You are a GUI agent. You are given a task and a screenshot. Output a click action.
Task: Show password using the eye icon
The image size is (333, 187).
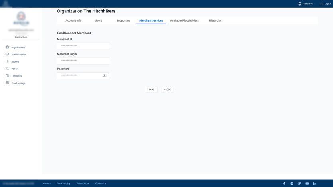point(105,75)
